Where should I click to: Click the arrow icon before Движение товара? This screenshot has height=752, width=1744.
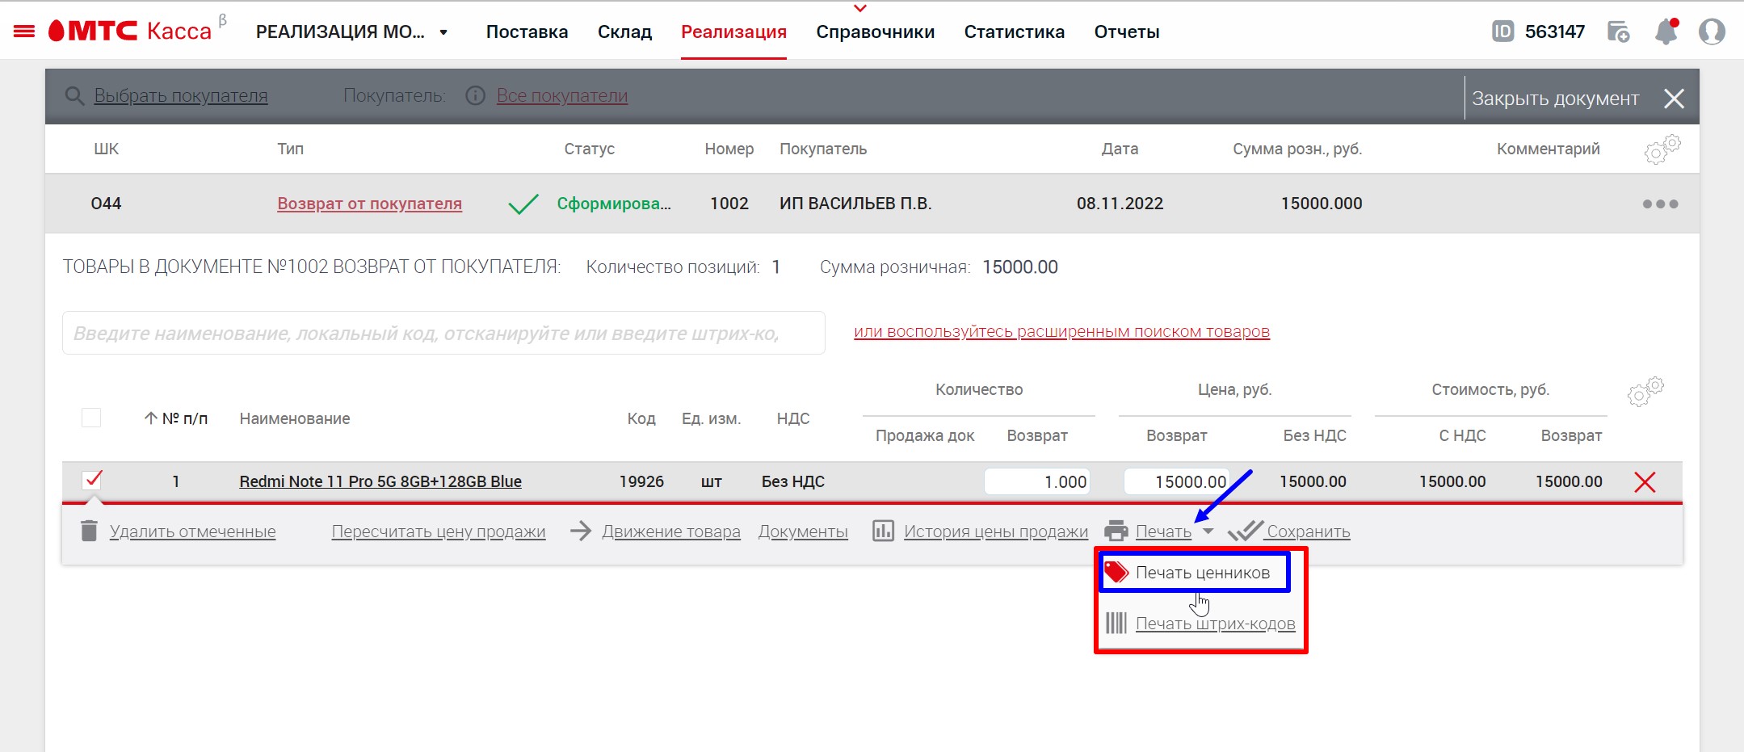pyautogui.click(x=581, y=531)
